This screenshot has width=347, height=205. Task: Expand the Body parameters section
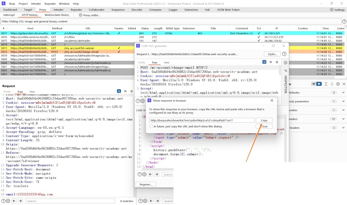tap(343, 101)
